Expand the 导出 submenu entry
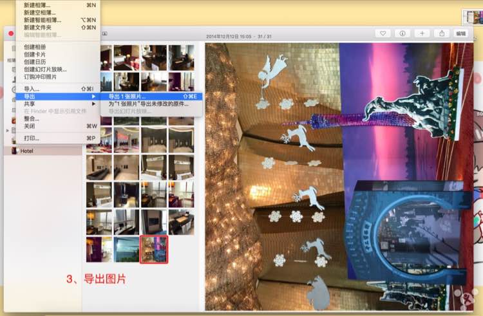 [57, 97]
